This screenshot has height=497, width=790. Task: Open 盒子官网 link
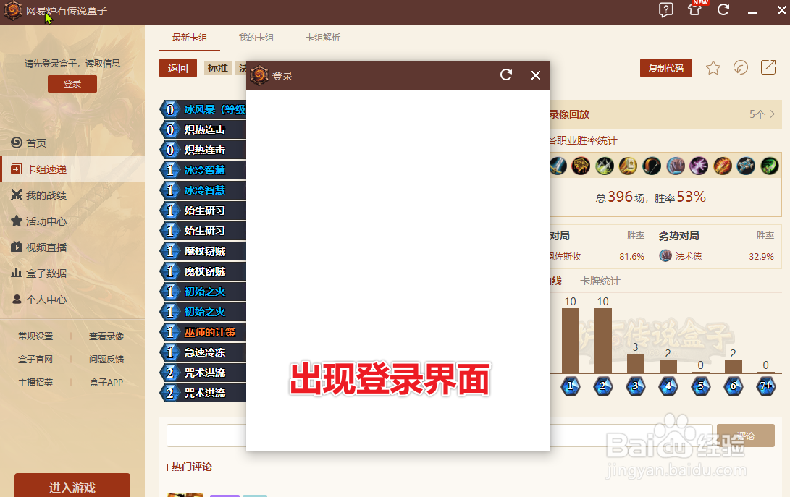click(35, 359)
